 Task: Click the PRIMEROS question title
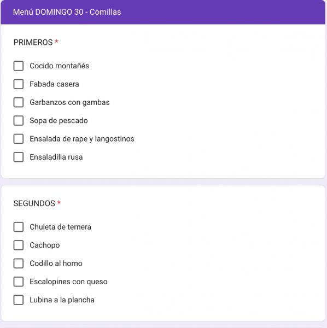click(x=33, y=42)
